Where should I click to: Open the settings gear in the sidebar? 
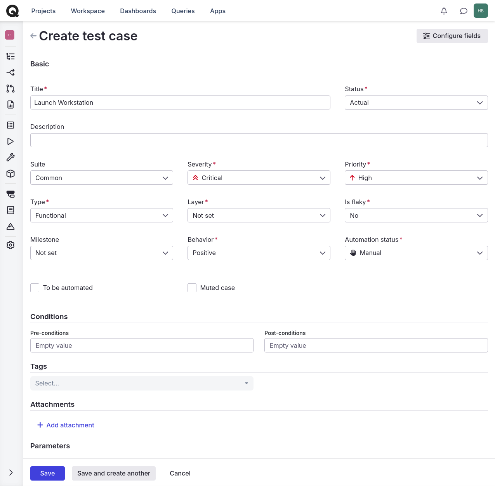coord(10,245)
